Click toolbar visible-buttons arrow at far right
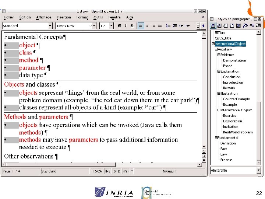Image resolution: width=265 pixels, height=199 pixels. 203,26
